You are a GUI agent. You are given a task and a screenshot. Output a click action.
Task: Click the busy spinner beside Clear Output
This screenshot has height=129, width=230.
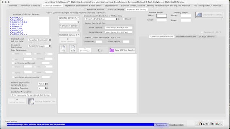[x=100, y=51]
